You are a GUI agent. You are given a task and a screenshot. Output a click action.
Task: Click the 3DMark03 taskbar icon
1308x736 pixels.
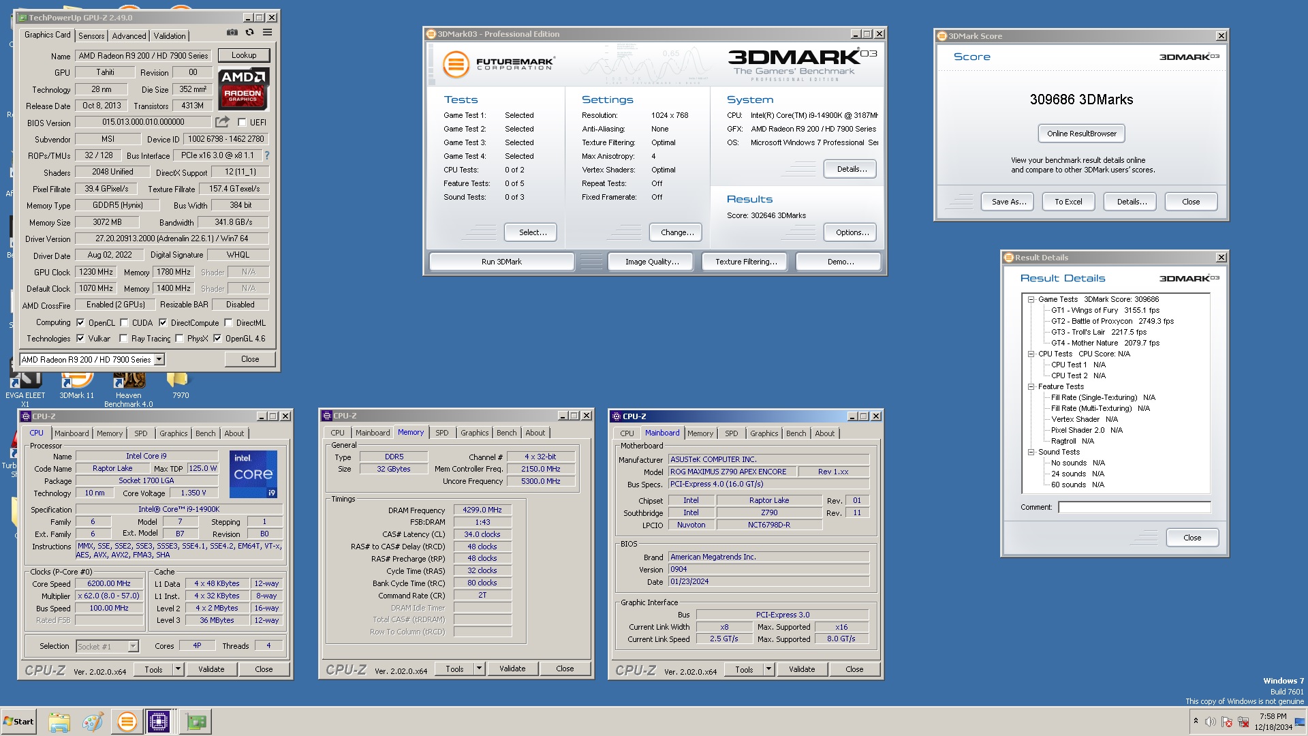[127, 722]
